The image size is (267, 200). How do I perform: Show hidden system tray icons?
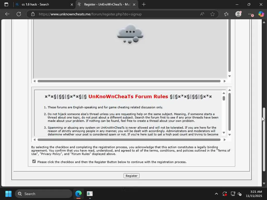[x=216, y=194]
